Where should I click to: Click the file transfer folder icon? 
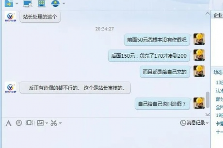[x=9, y=3]
